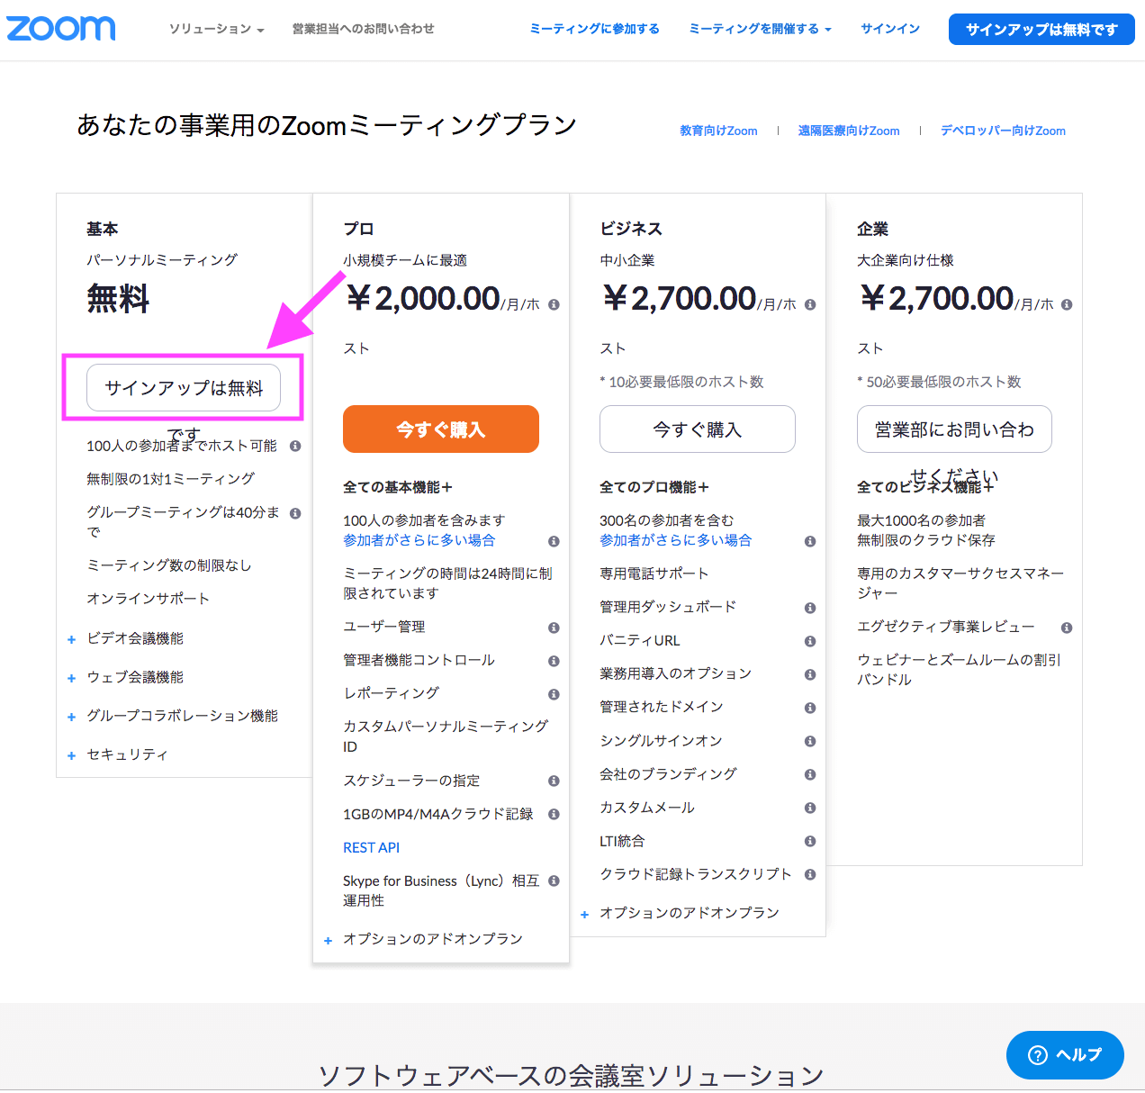Click サインアップは無料 button in 基本 plan

click(x=184, y=387)
